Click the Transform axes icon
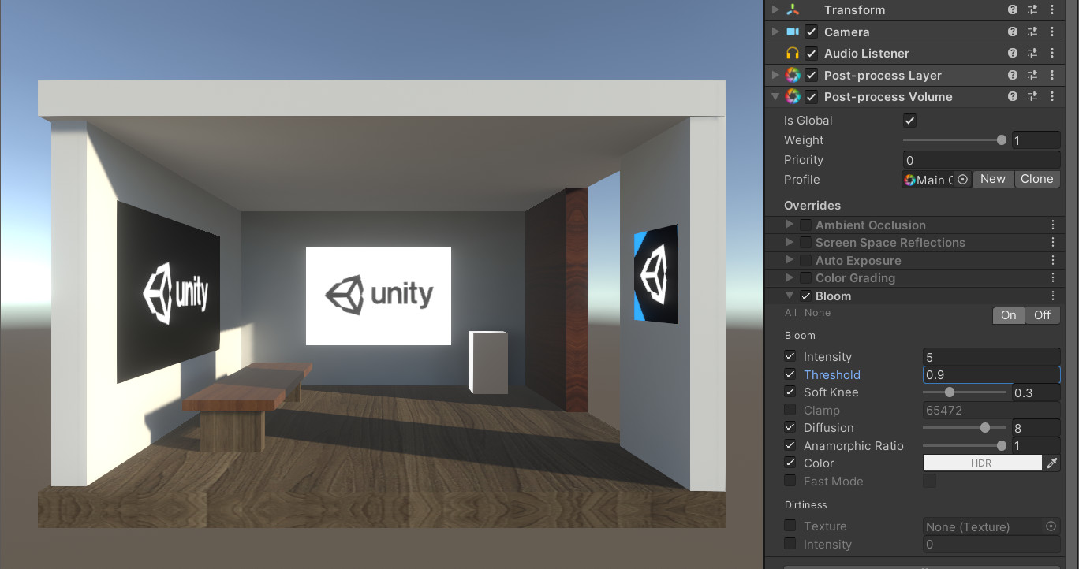 tap(793, 10)
